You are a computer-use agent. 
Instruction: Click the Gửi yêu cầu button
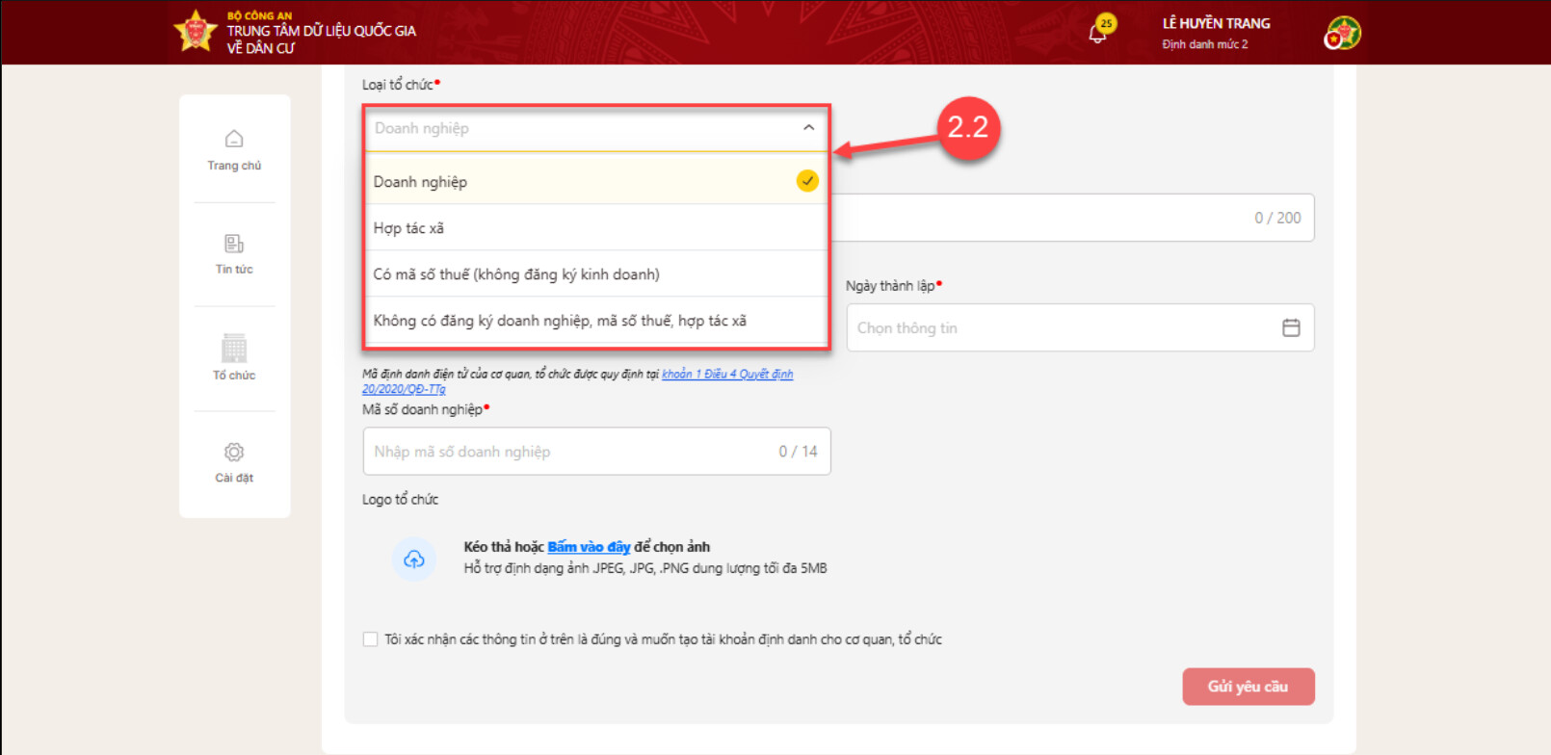[1249, 687]
